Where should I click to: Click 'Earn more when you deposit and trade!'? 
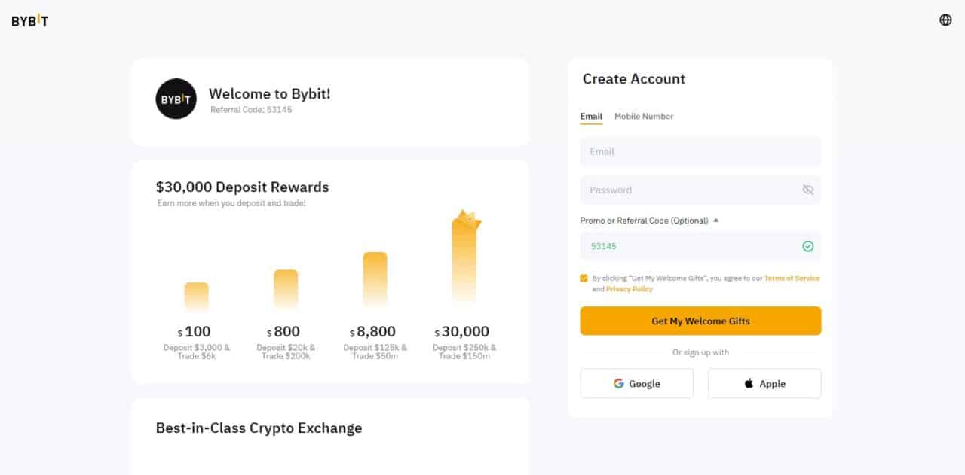(231, 203)
